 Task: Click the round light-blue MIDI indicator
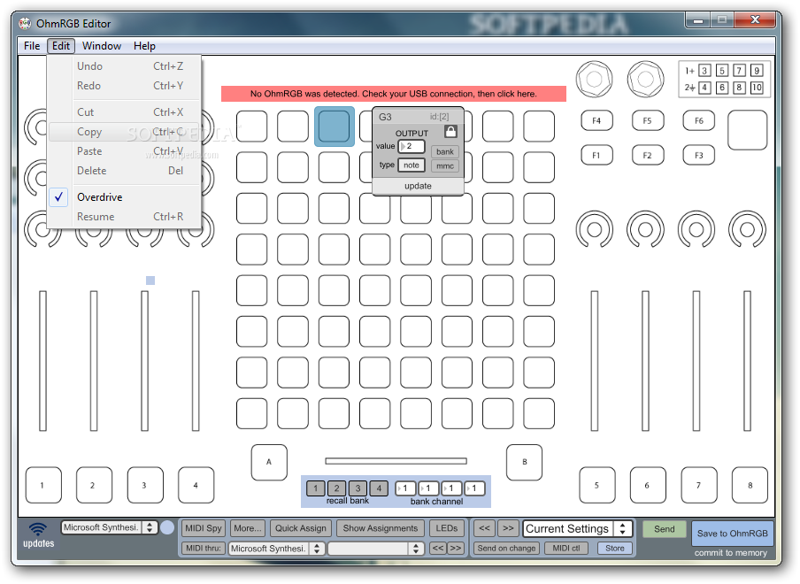click(x=167, y=527)
